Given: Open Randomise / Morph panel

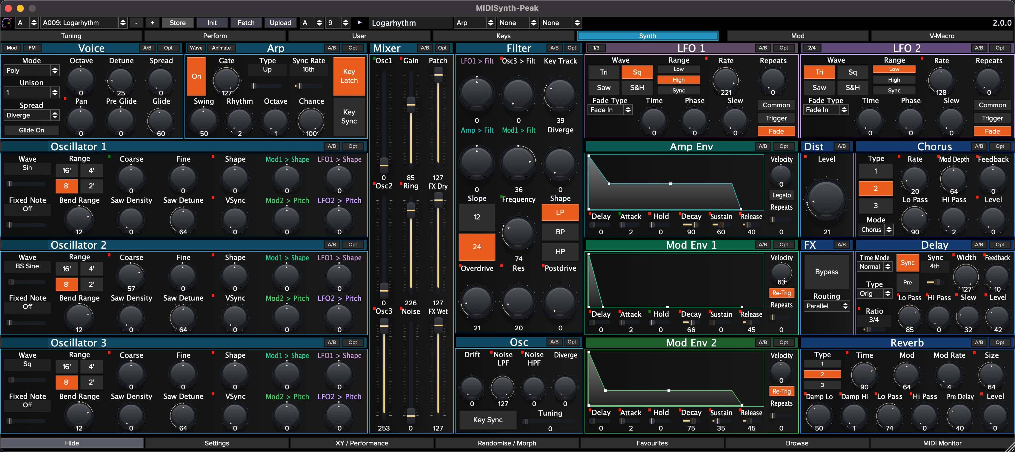Looking at the screenshot, I should [507, 443].
